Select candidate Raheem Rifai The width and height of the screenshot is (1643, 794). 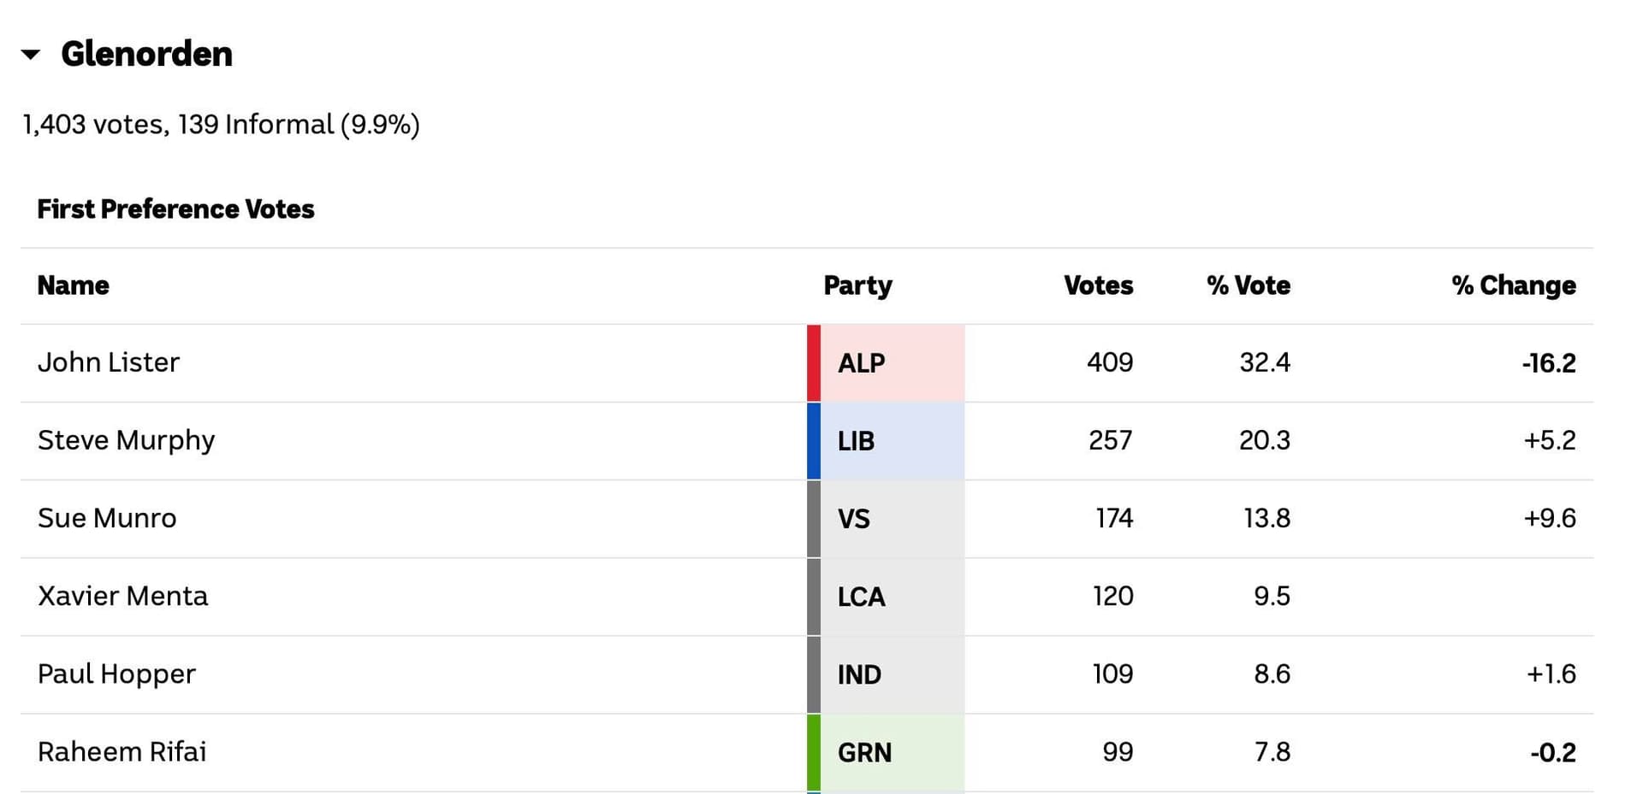pos(122,751)
